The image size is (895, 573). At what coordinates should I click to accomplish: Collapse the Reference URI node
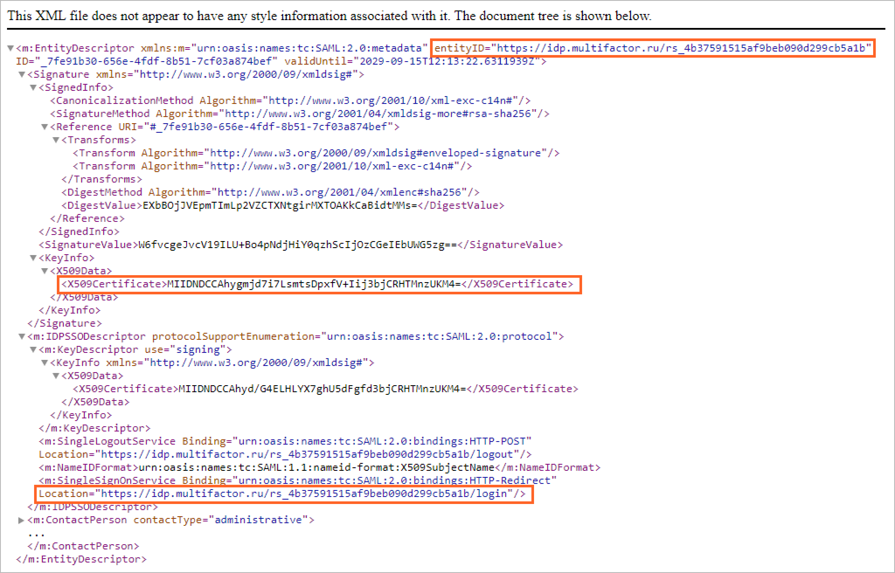click(x=45, y=127)
